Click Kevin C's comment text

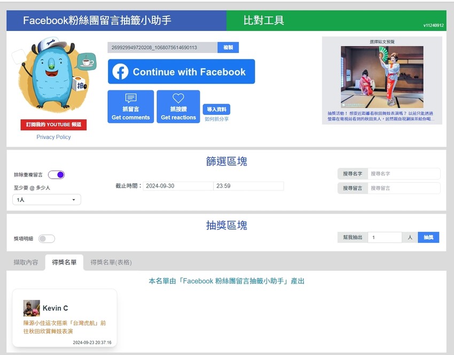(x=65, y=327)
